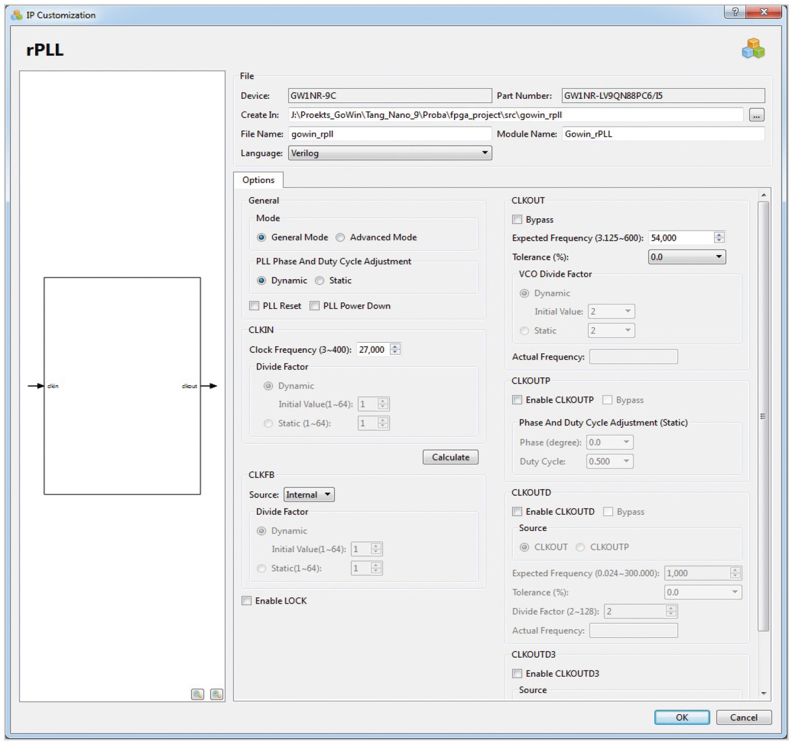
Task: Click the scroll up arrow in Options panel
Action: tap(763, 195)
